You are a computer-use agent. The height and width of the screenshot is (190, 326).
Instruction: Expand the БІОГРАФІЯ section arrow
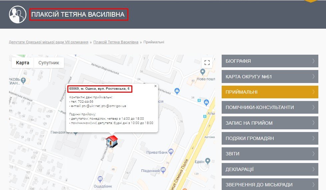313,61
